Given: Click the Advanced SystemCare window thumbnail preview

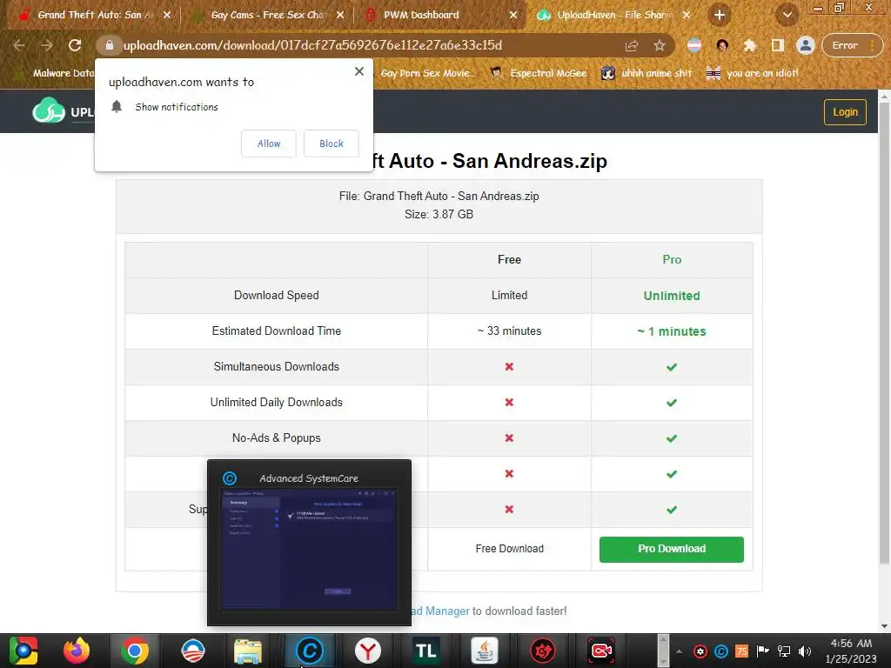Looking at the screenshot, I should click(x=309, y=550).
